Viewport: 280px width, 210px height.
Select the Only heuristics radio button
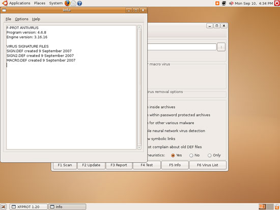[209, 155]
